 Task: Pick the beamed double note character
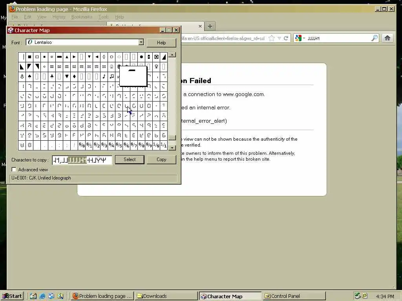click(111, 76)
